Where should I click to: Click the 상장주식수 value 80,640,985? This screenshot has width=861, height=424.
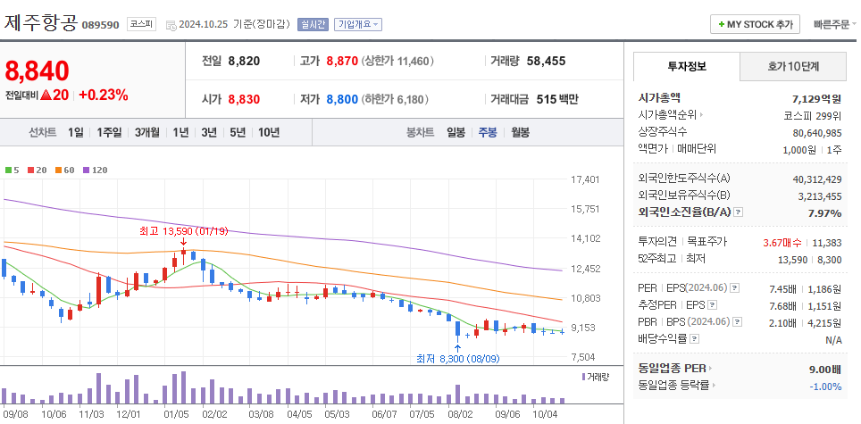click(x=817, y=133)
